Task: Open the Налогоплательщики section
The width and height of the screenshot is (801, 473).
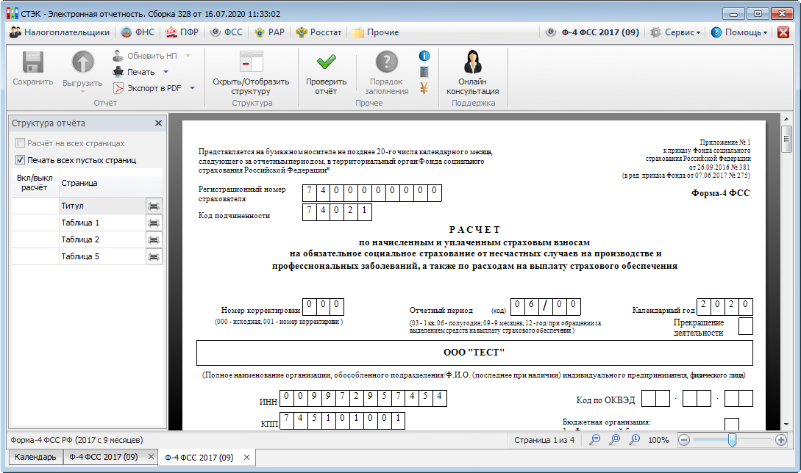Action: click(60, 32)
